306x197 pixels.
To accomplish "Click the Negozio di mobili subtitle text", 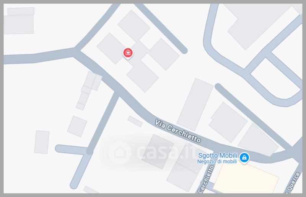I will 217,162.
